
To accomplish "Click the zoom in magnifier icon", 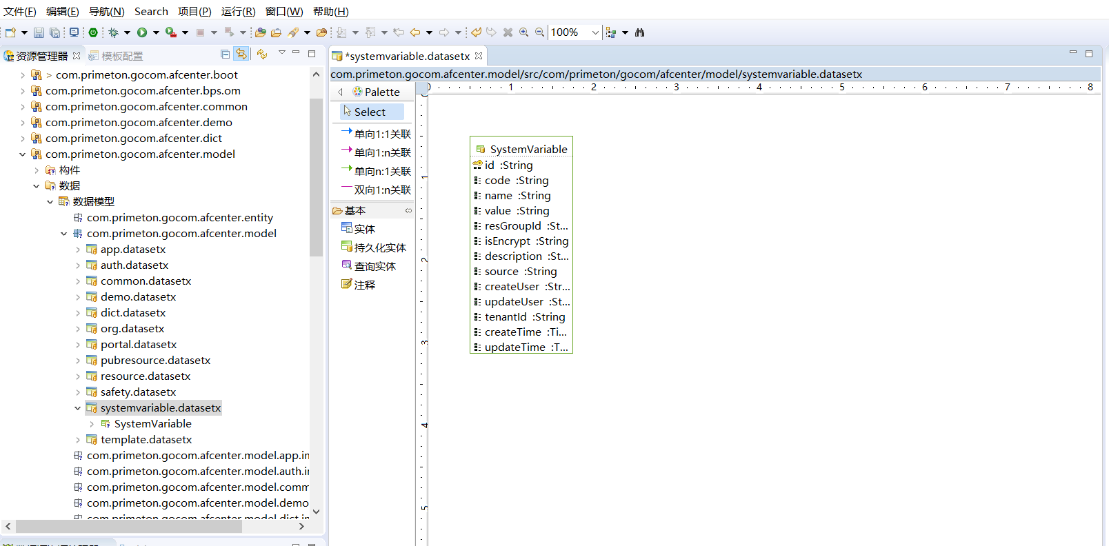I will coord(524,32).
